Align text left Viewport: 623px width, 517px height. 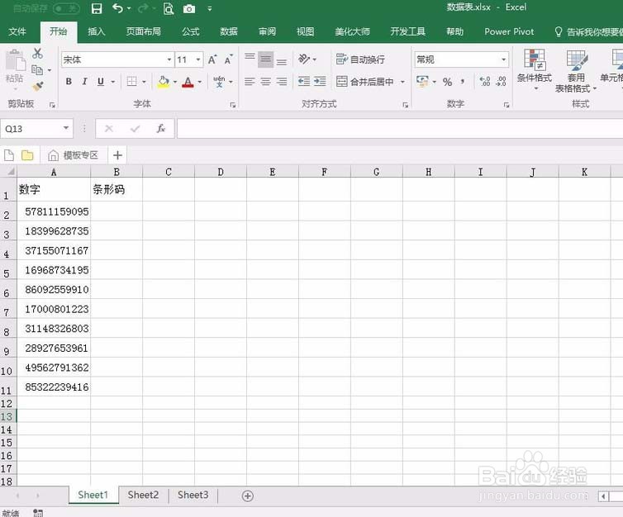click(x=250, y=82)
